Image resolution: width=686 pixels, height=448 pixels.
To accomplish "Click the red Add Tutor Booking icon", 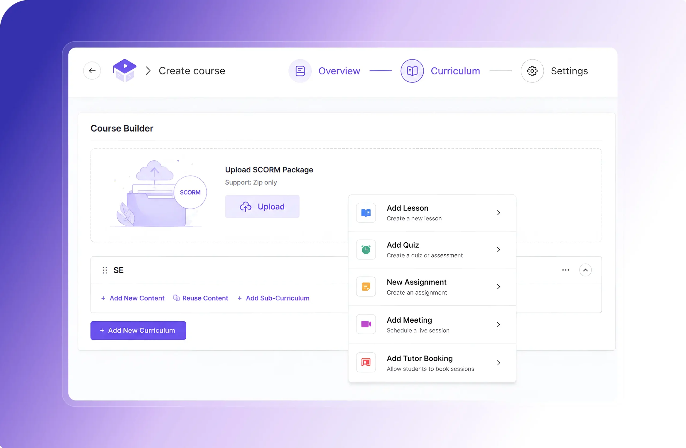I will click(366, 362).
